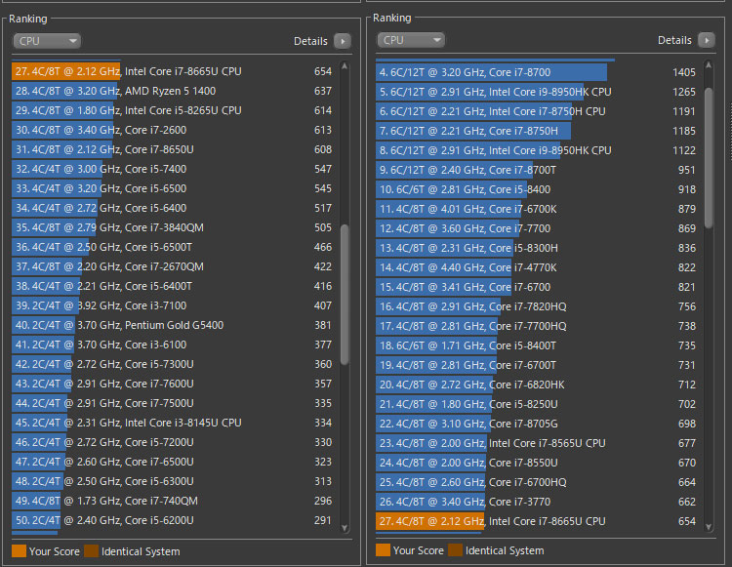Select the Core i7-6820HK row
The height and width of the screenshot is (567, 732).
click(x=538, y=385)
